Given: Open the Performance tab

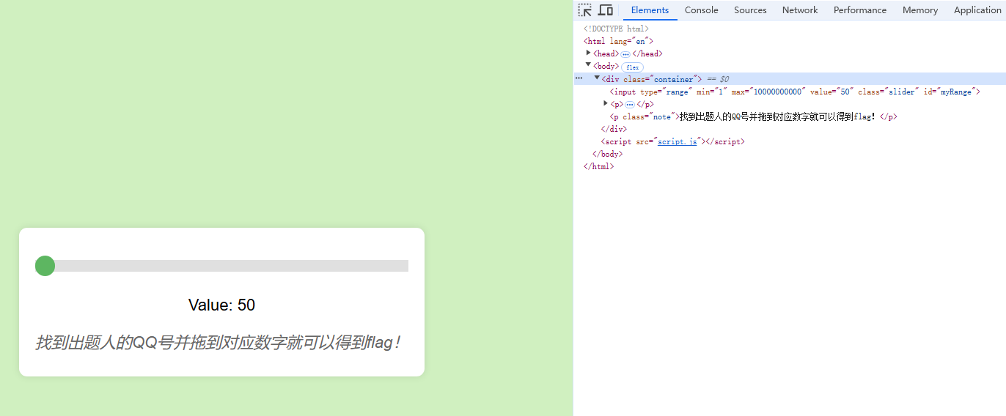Looking at the screenshot, I should 860,10.
